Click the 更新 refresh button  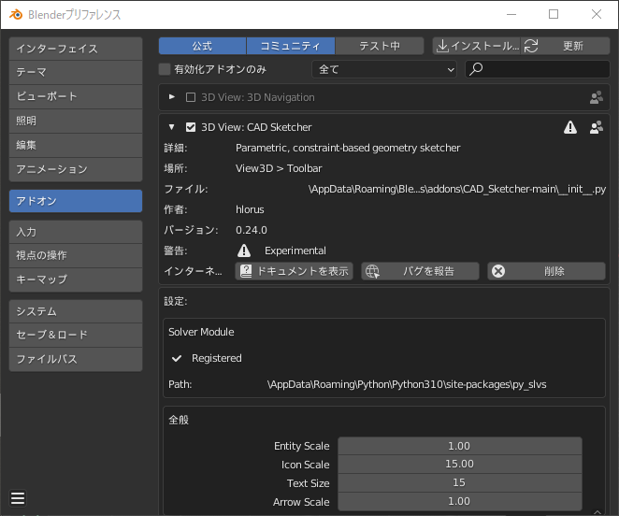coord(566,46)
